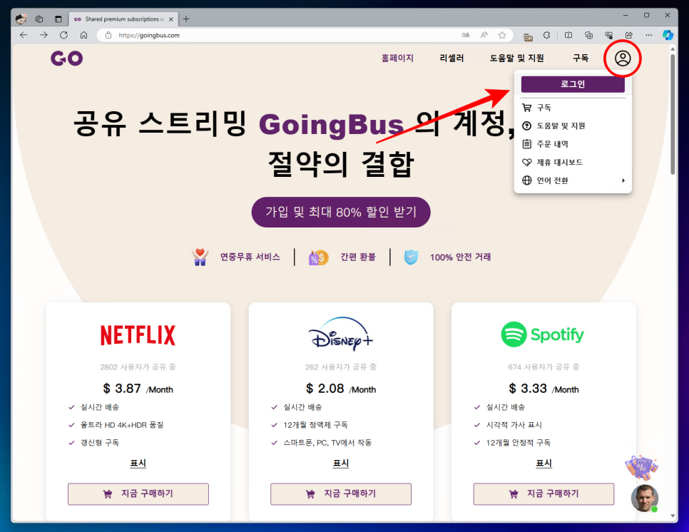Screen dimensions: 689x532
Task: Expand 언어 전환 submenu
Action: 573,180
